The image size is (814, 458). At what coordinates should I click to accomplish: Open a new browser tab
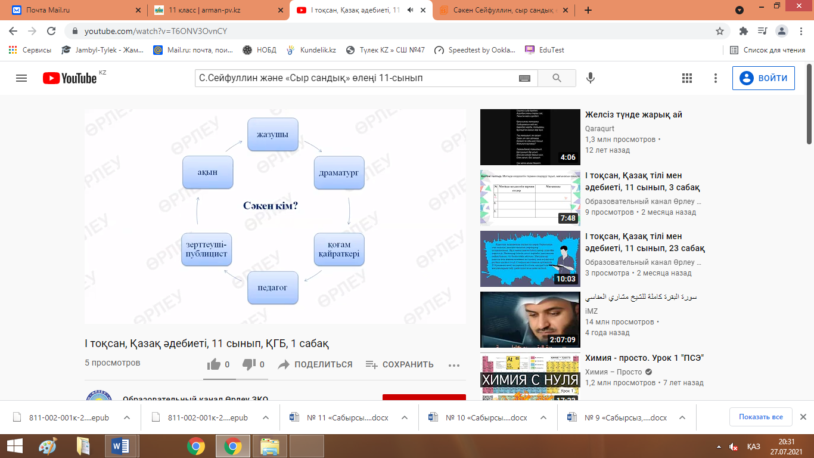588,10
